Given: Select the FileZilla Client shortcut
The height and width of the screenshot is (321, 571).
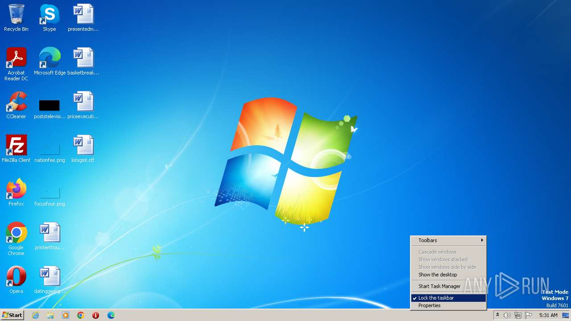Looking at the screenshot, I should 16,149.
